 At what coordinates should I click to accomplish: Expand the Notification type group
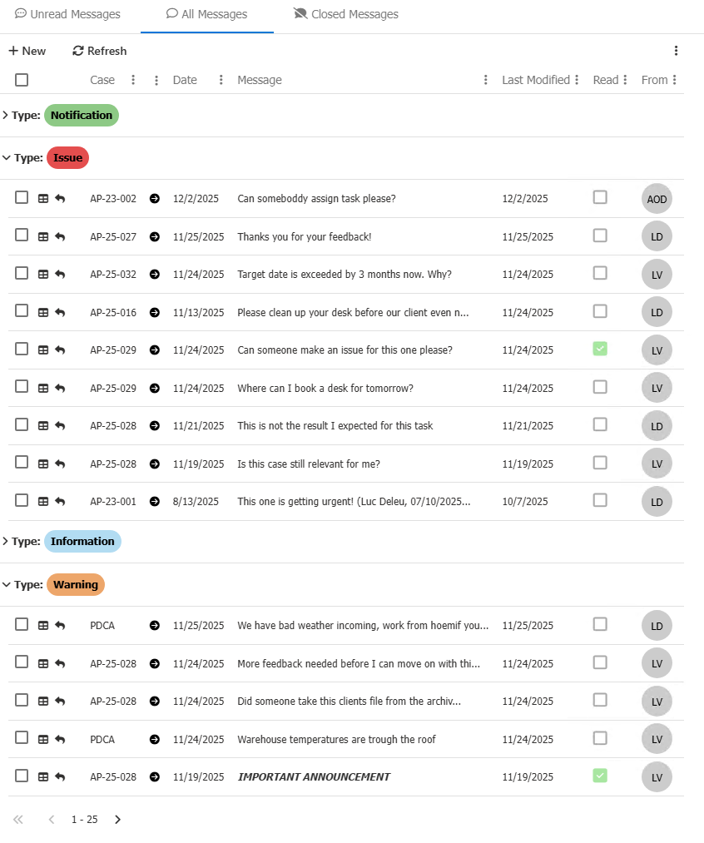coord(5,115)
